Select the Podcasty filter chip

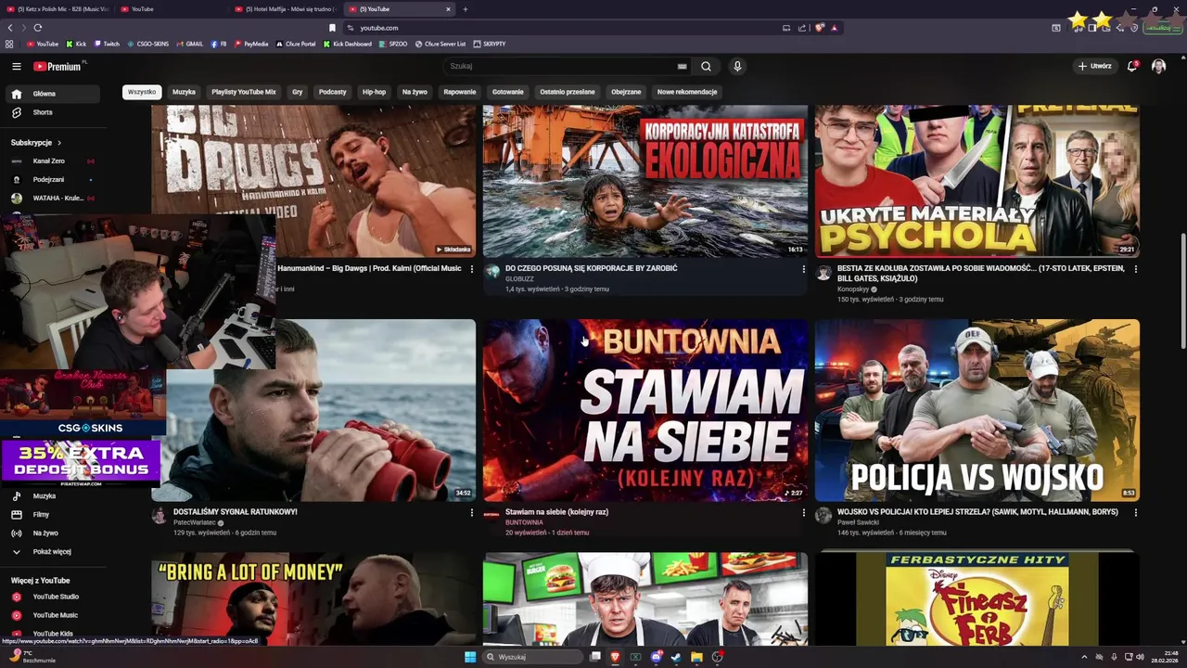click(x=332, y=92)
